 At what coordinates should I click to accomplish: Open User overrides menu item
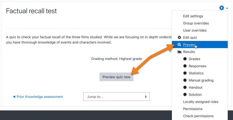[x=195, y=30]
